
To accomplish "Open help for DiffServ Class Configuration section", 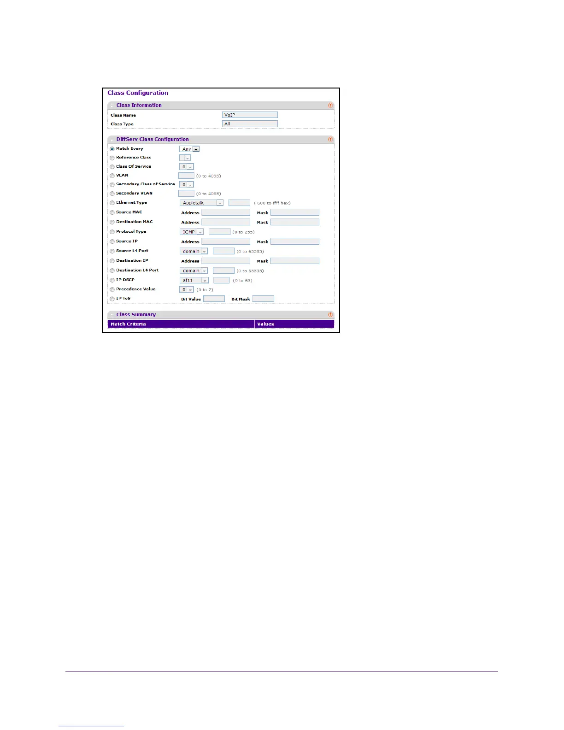I will point(330,139).
